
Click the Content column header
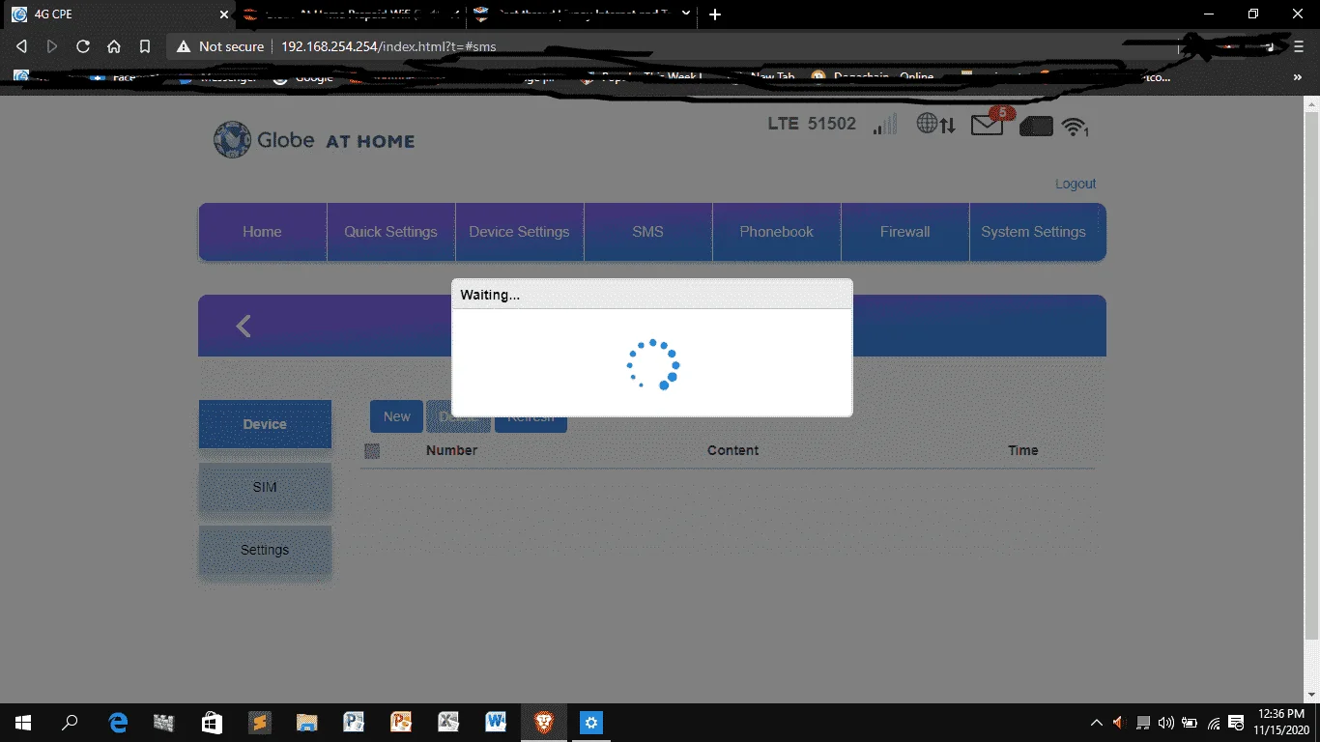(x=732, y=450)
